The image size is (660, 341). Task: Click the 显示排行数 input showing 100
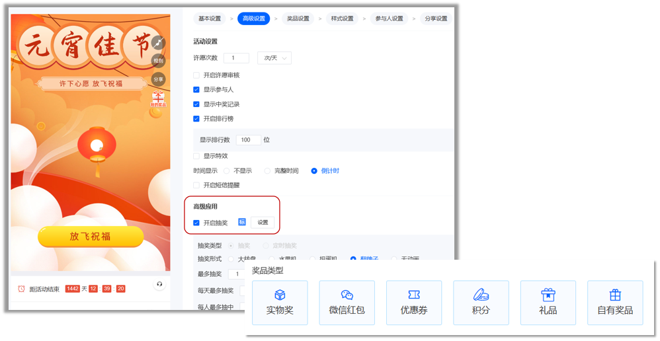(249, 140)
